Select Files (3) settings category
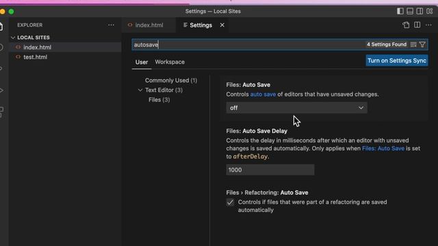 tap(159, 100)
